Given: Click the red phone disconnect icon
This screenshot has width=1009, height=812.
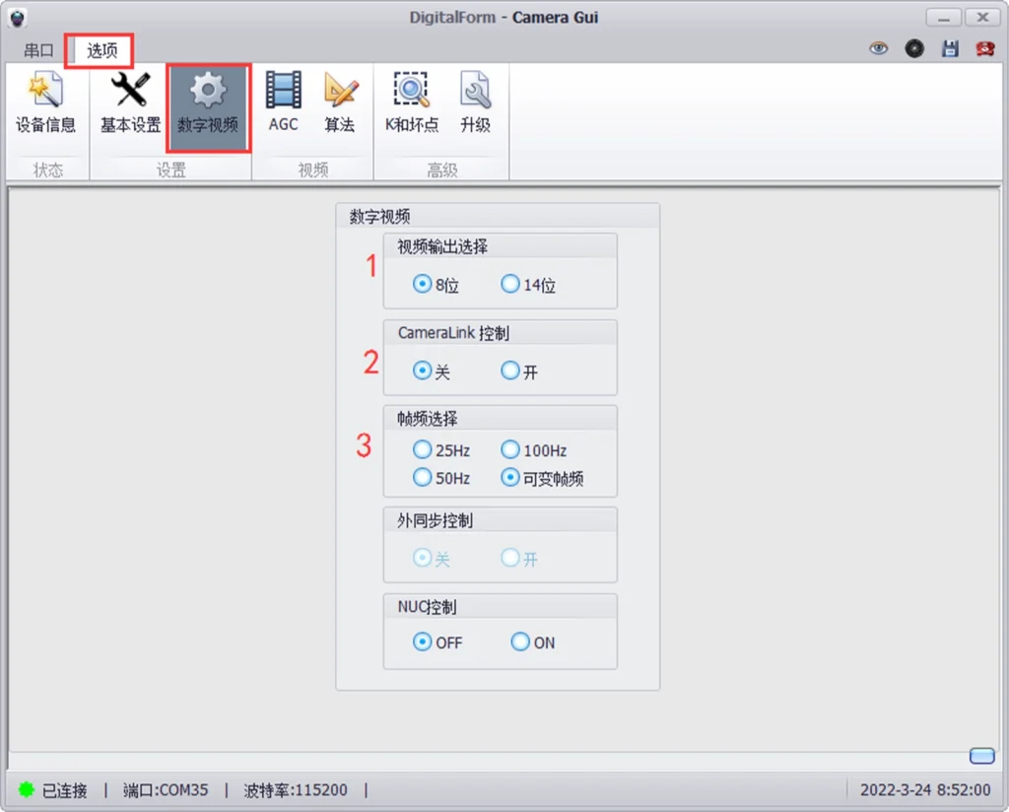Looking at the screenshot, I should click(x=984, y=47).
